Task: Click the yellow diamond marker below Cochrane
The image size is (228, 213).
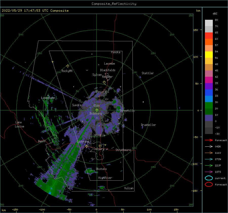Action: (87, 146)
